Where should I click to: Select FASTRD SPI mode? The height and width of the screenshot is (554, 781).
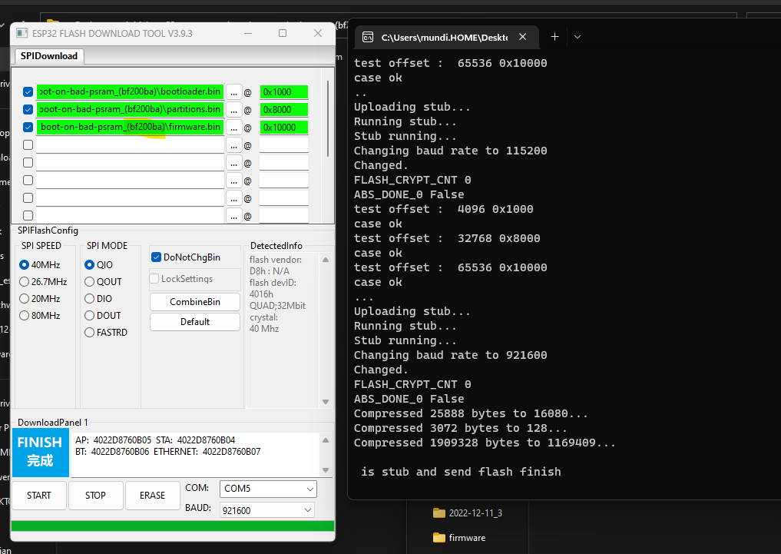coord(106,333)
